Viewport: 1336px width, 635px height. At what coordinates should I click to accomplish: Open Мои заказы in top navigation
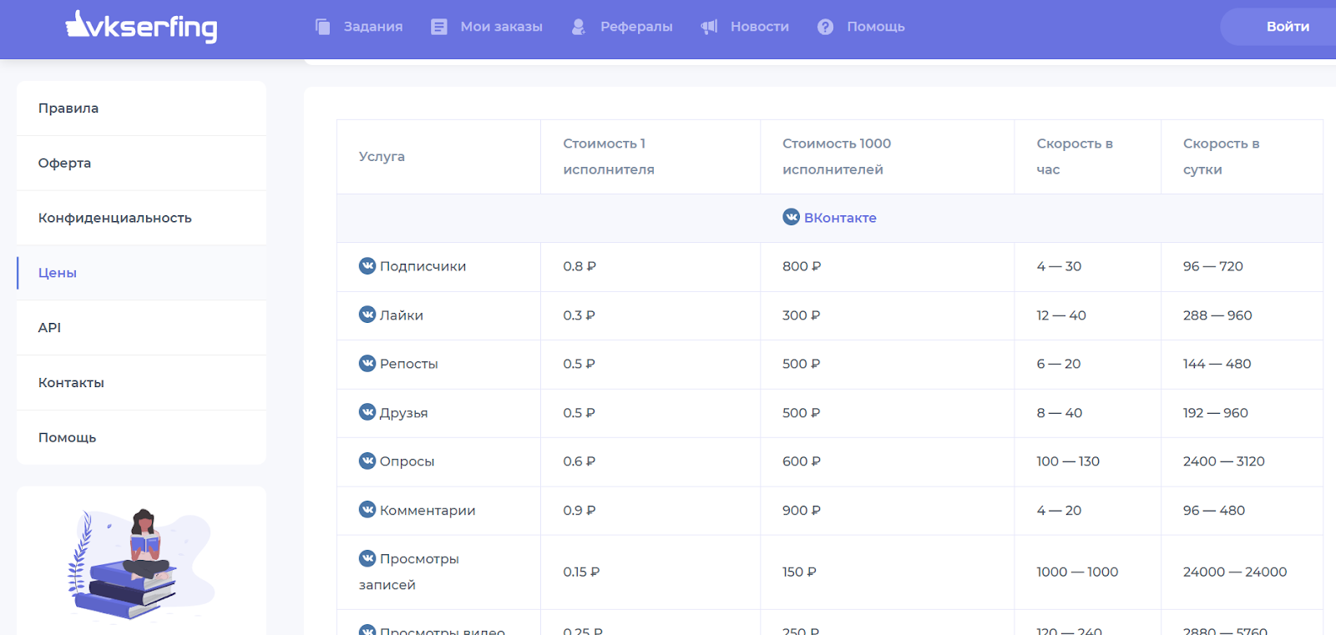(502, 27)
